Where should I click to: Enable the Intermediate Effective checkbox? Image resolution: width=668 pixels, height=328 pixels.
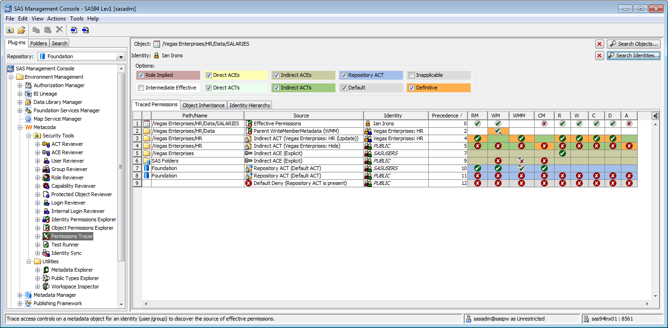(141, 88)
